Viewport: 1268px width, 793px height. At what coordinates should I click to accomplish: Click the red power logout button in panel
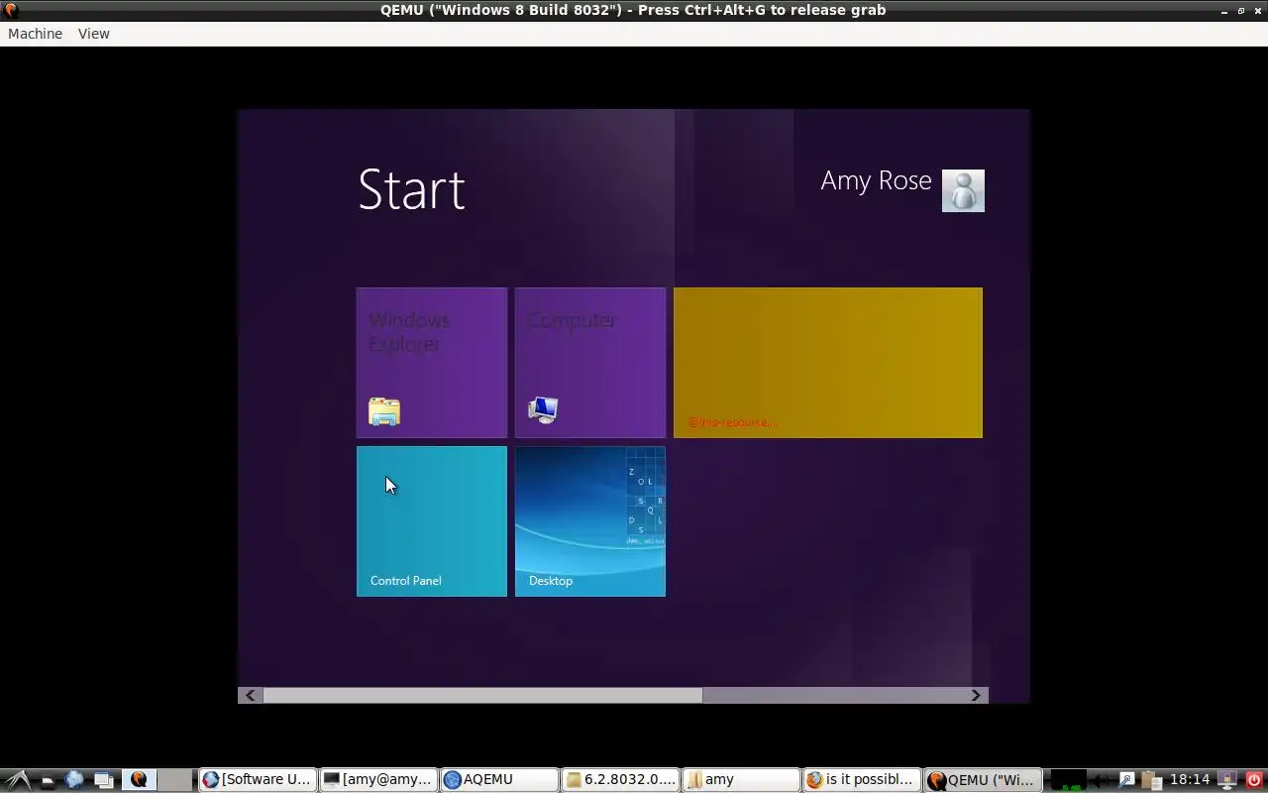click(x=1254, y=780)
